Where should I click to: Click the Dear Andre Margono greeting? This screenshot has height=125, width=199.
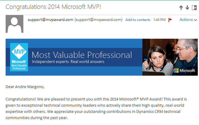click(25, 87)
